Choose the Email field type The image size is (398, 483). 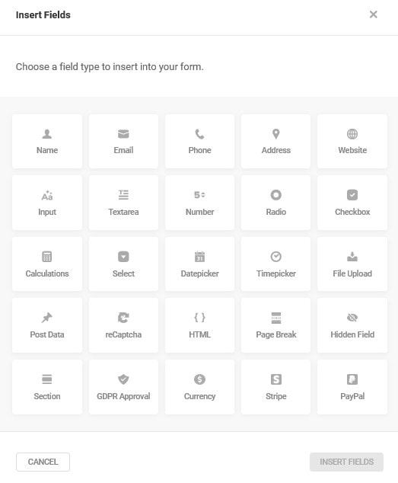[x=123, y=142]
